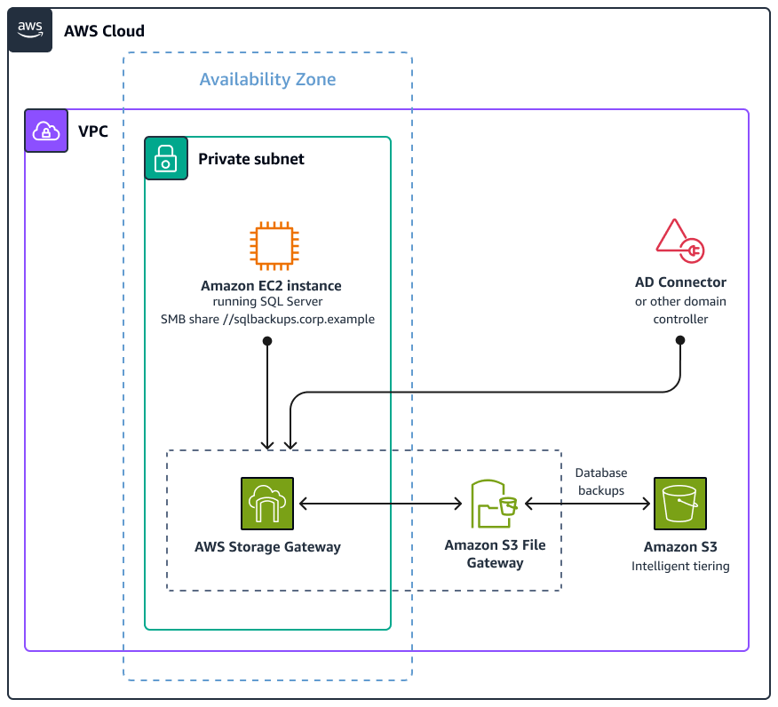Viewport: 778px width, 707px height.
Task: Click the running SQL Server subtitle text
Action: tap(267, 302)
